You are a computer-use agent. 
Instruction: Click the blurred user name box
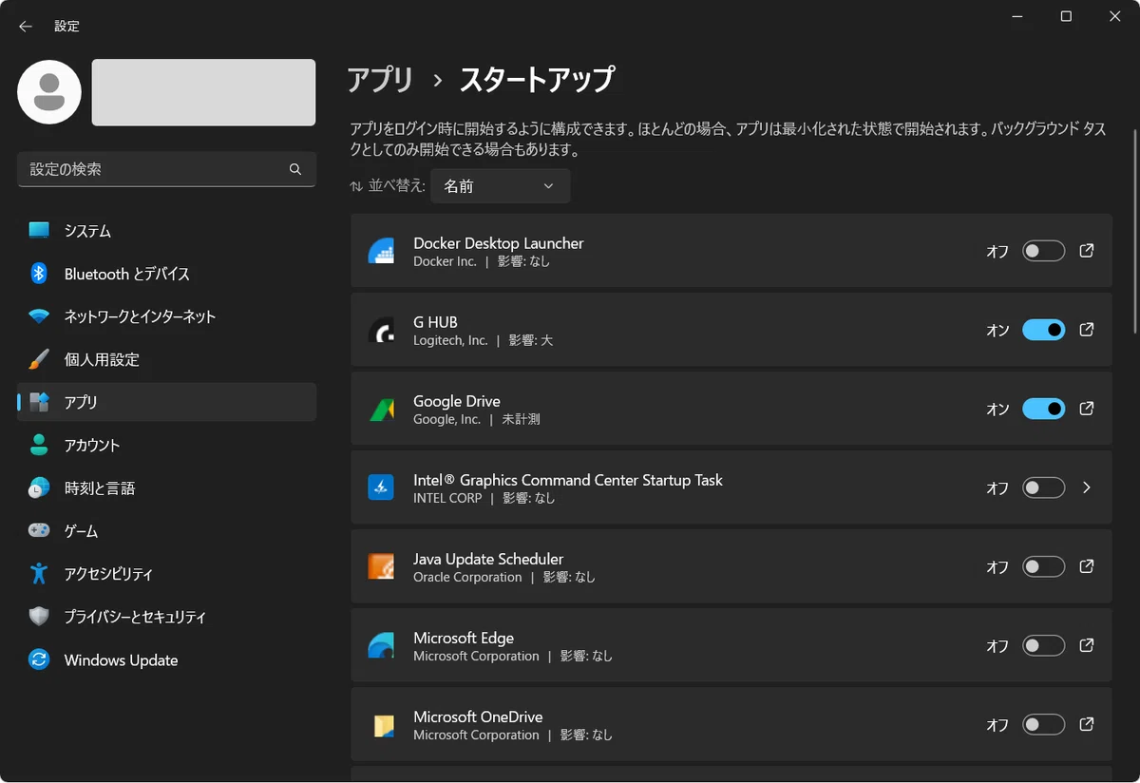coord(203,92)
